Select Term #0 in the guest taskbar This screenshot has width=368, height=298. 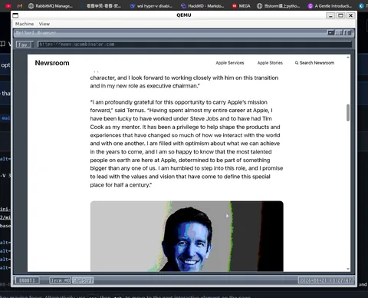point(60,280)
